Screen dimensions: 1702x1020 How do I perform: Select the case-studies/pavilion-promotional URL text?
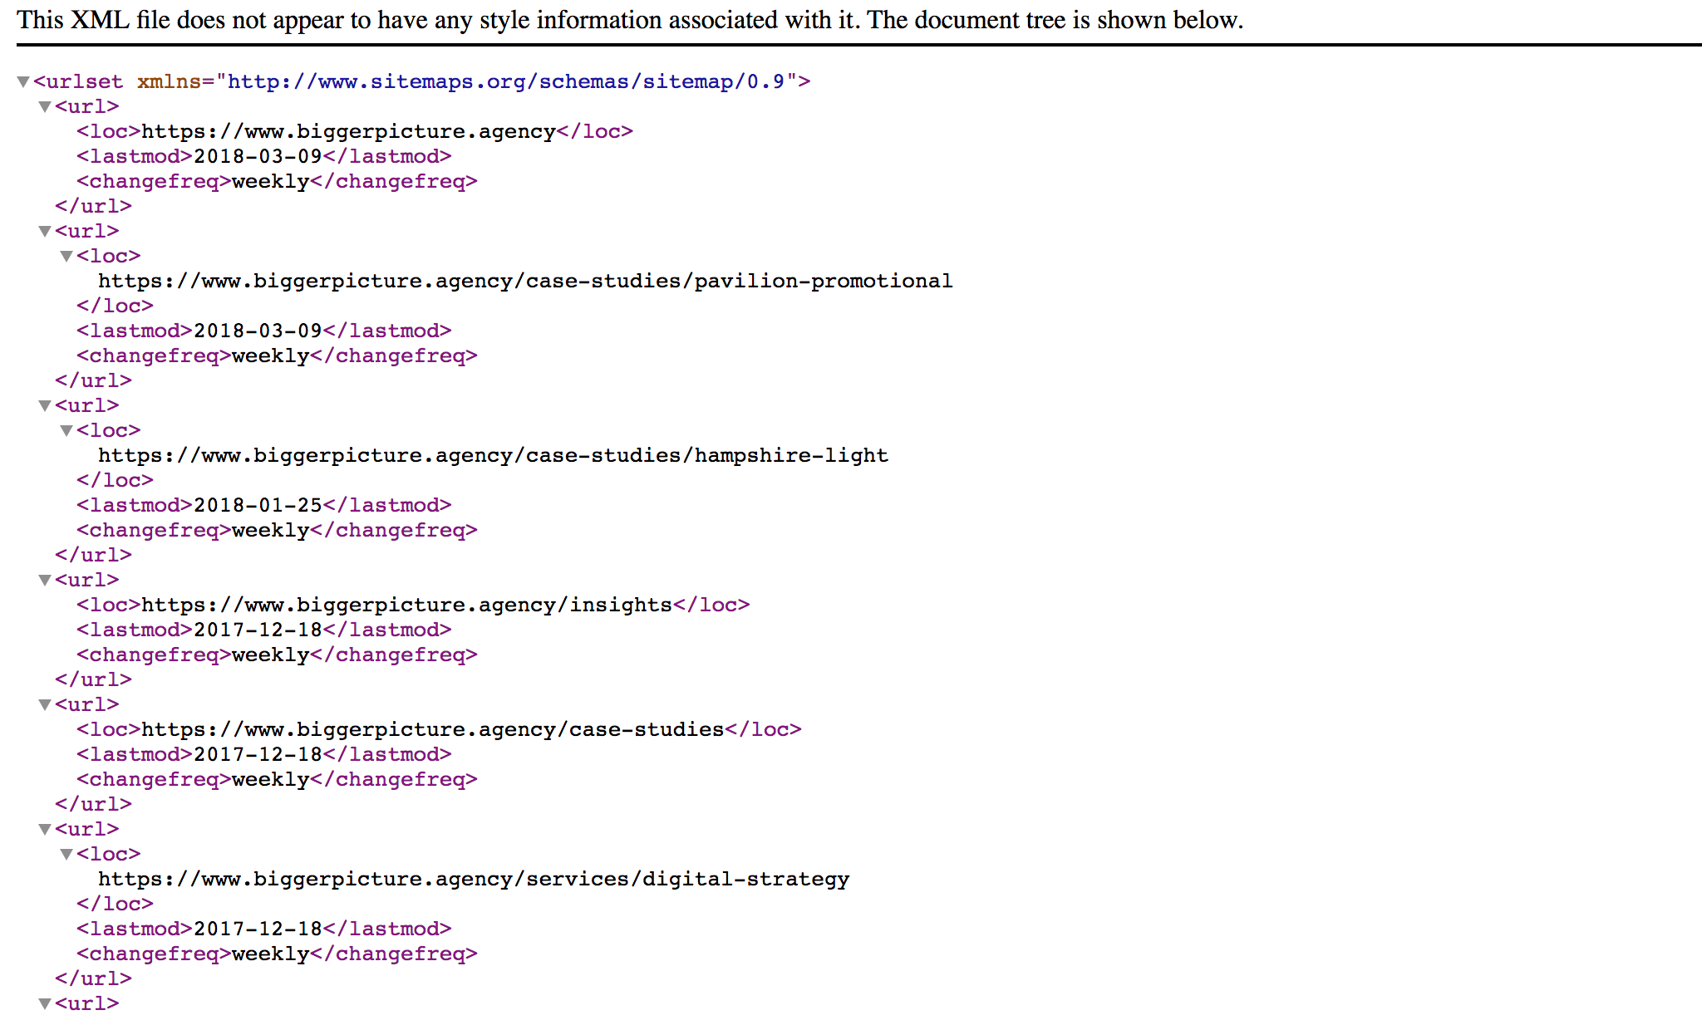(525, 281)
